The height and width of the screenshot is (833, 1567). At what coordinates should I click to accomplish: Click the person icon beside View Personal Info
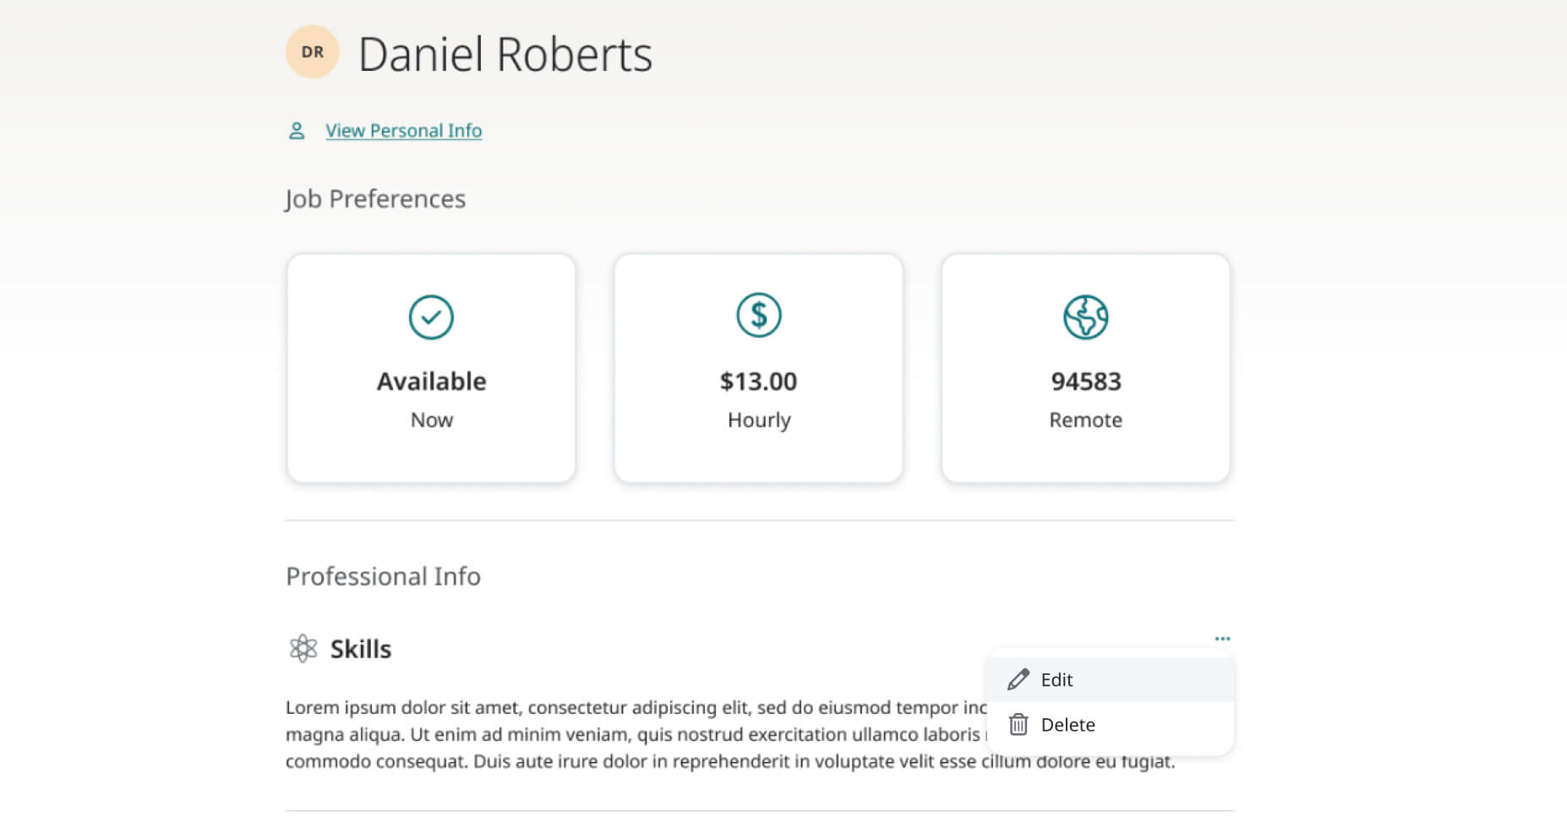point(297,131)
